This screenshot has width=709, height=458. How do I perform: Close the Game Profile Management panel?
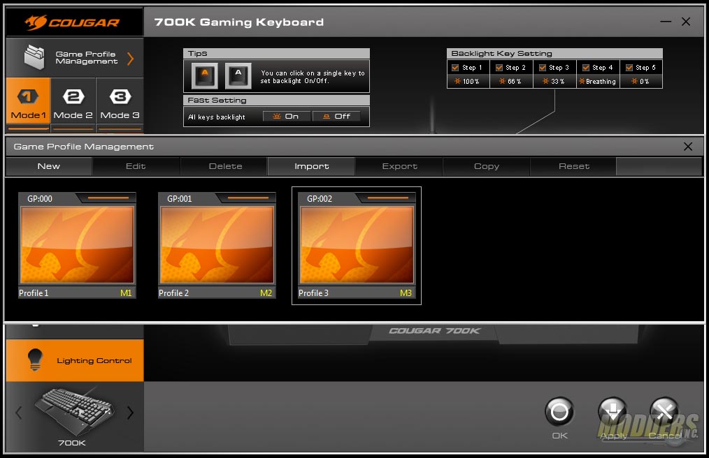(x=688, y=147)
